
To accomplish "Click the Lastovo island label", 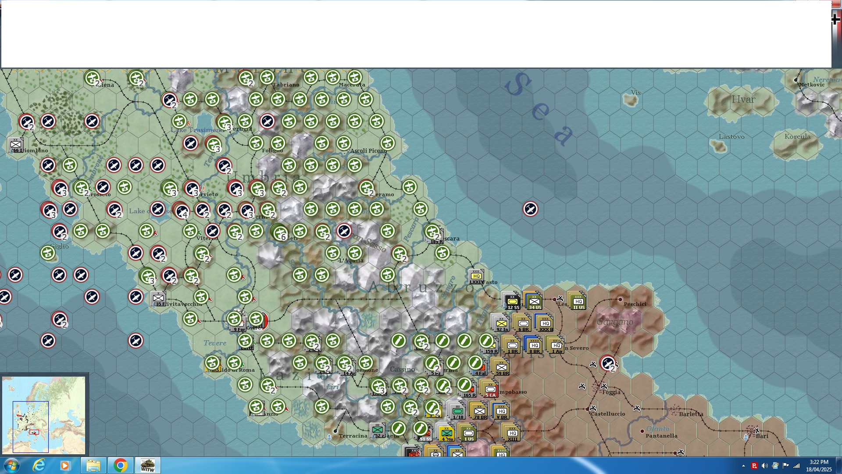I will 731,136.
